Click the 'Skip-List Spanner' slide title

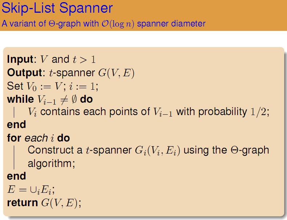pyautogui.click(x=57, y=8)
